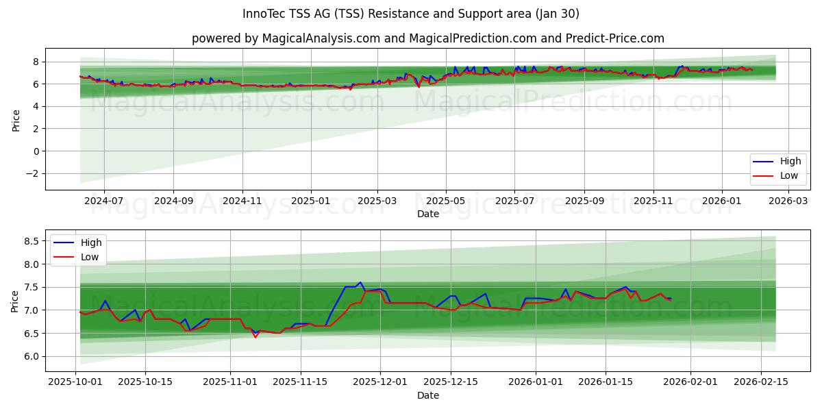Click the '2025-10-15' label on the bottom chart
Viewport: 822px width, 411px height.
pyautogui.click(x=145, y=383)
